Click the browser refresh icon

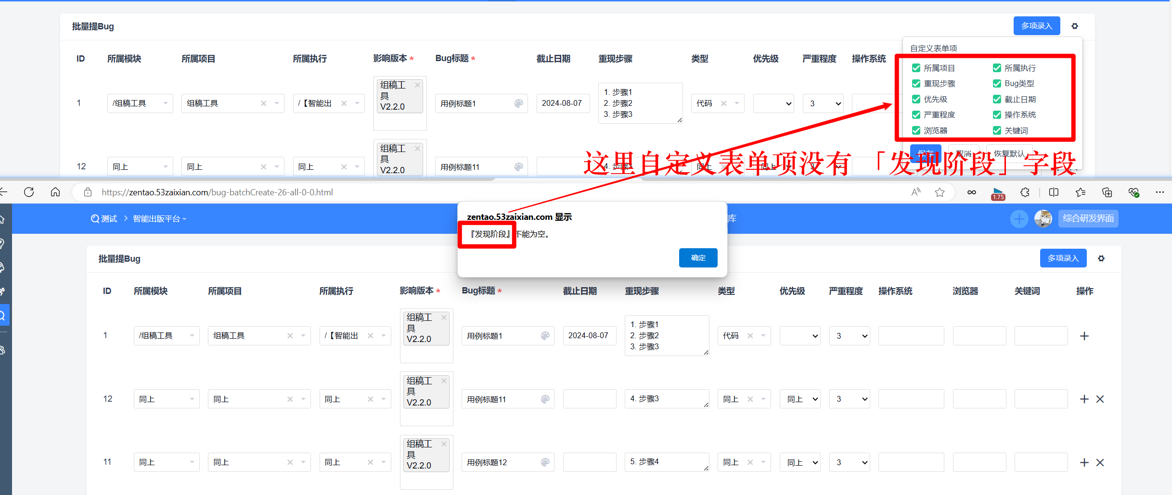click(29, 192)
